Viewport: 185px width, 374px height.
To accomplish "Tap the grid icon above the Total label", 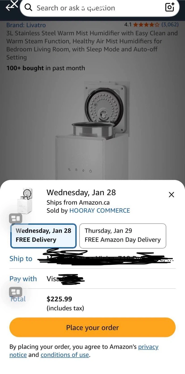I will pos(16,292).
